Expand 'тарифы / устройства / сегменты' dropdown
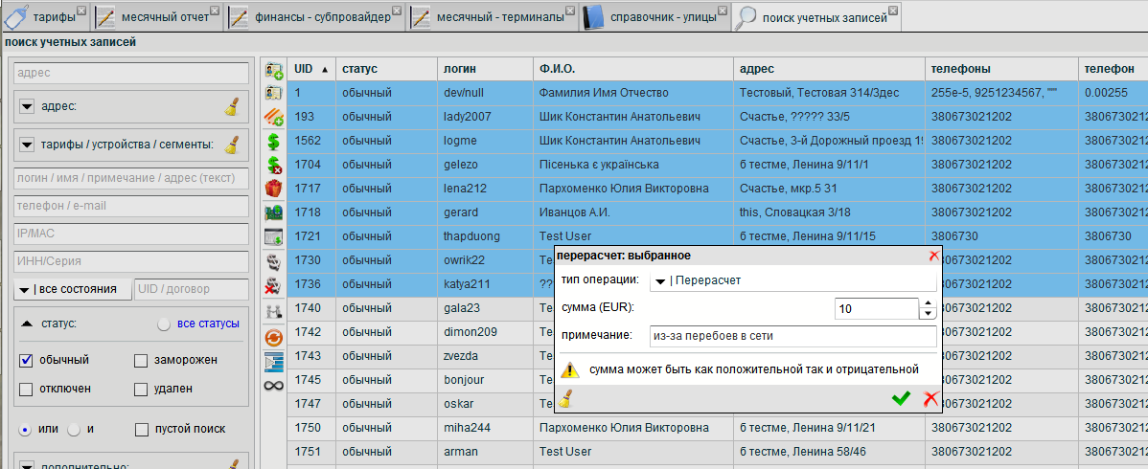The image size is (1148, 469). (27, 145)
